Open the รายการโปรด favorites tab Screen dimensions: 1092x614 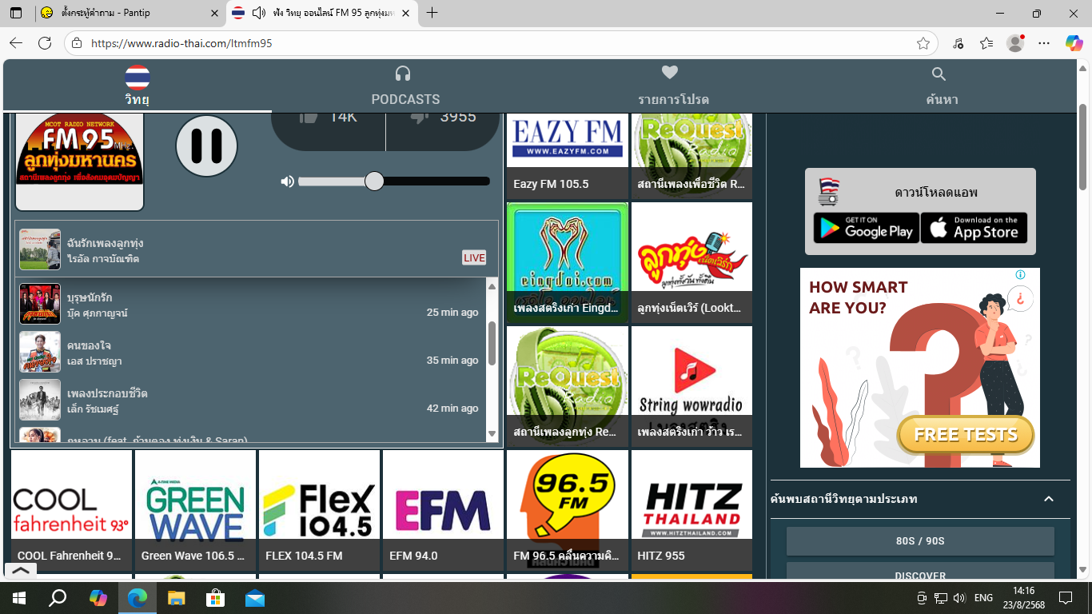click(x=672, y=86)
